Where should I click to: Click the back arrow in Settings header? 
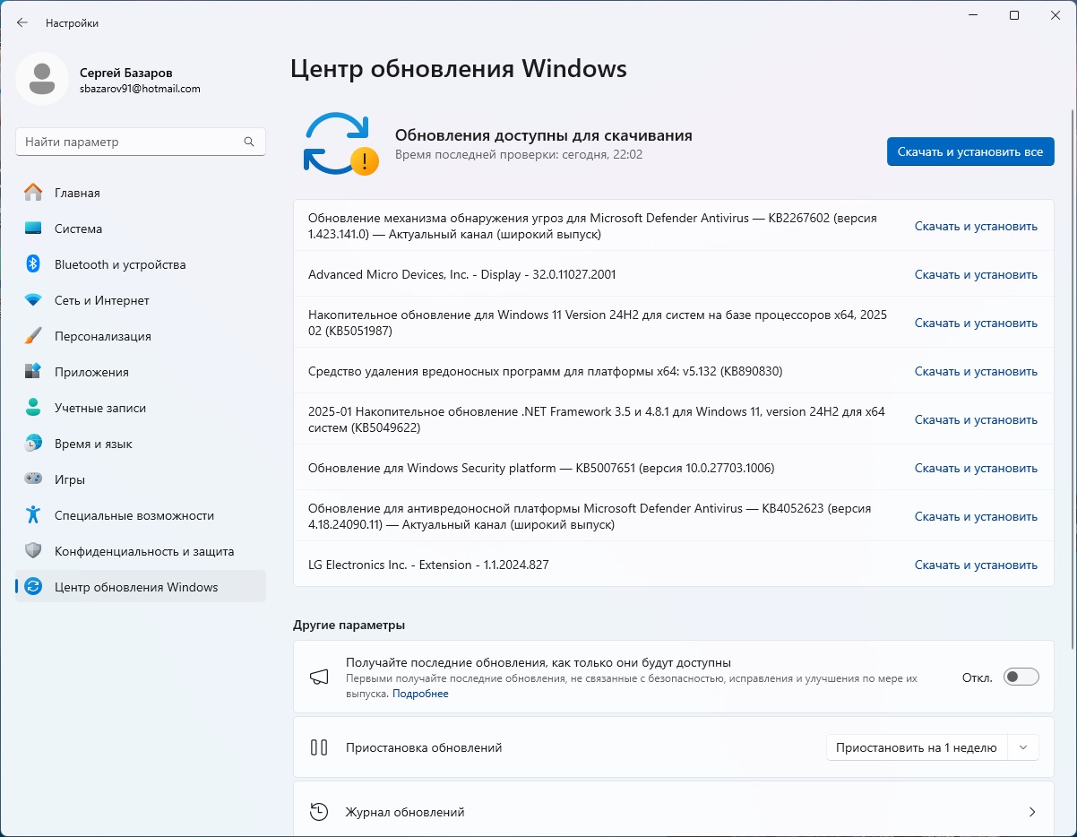[x=22, y=22]
